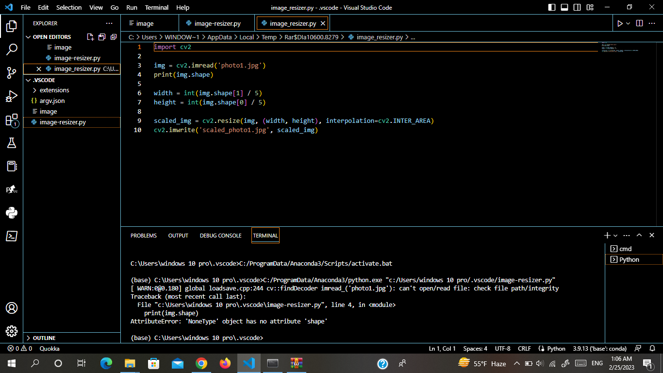Switch to the Debug Console tab
Image resolution: width=663 pixels, height=373 pixels.
(x=220, y=236)
